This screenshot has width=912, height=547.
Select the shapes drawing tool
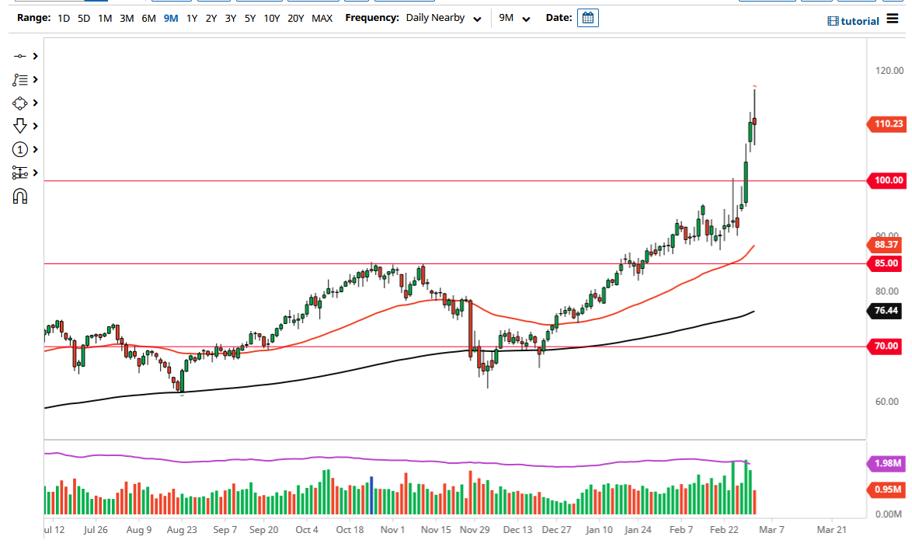pyautogui.click(x=19, y=103)
